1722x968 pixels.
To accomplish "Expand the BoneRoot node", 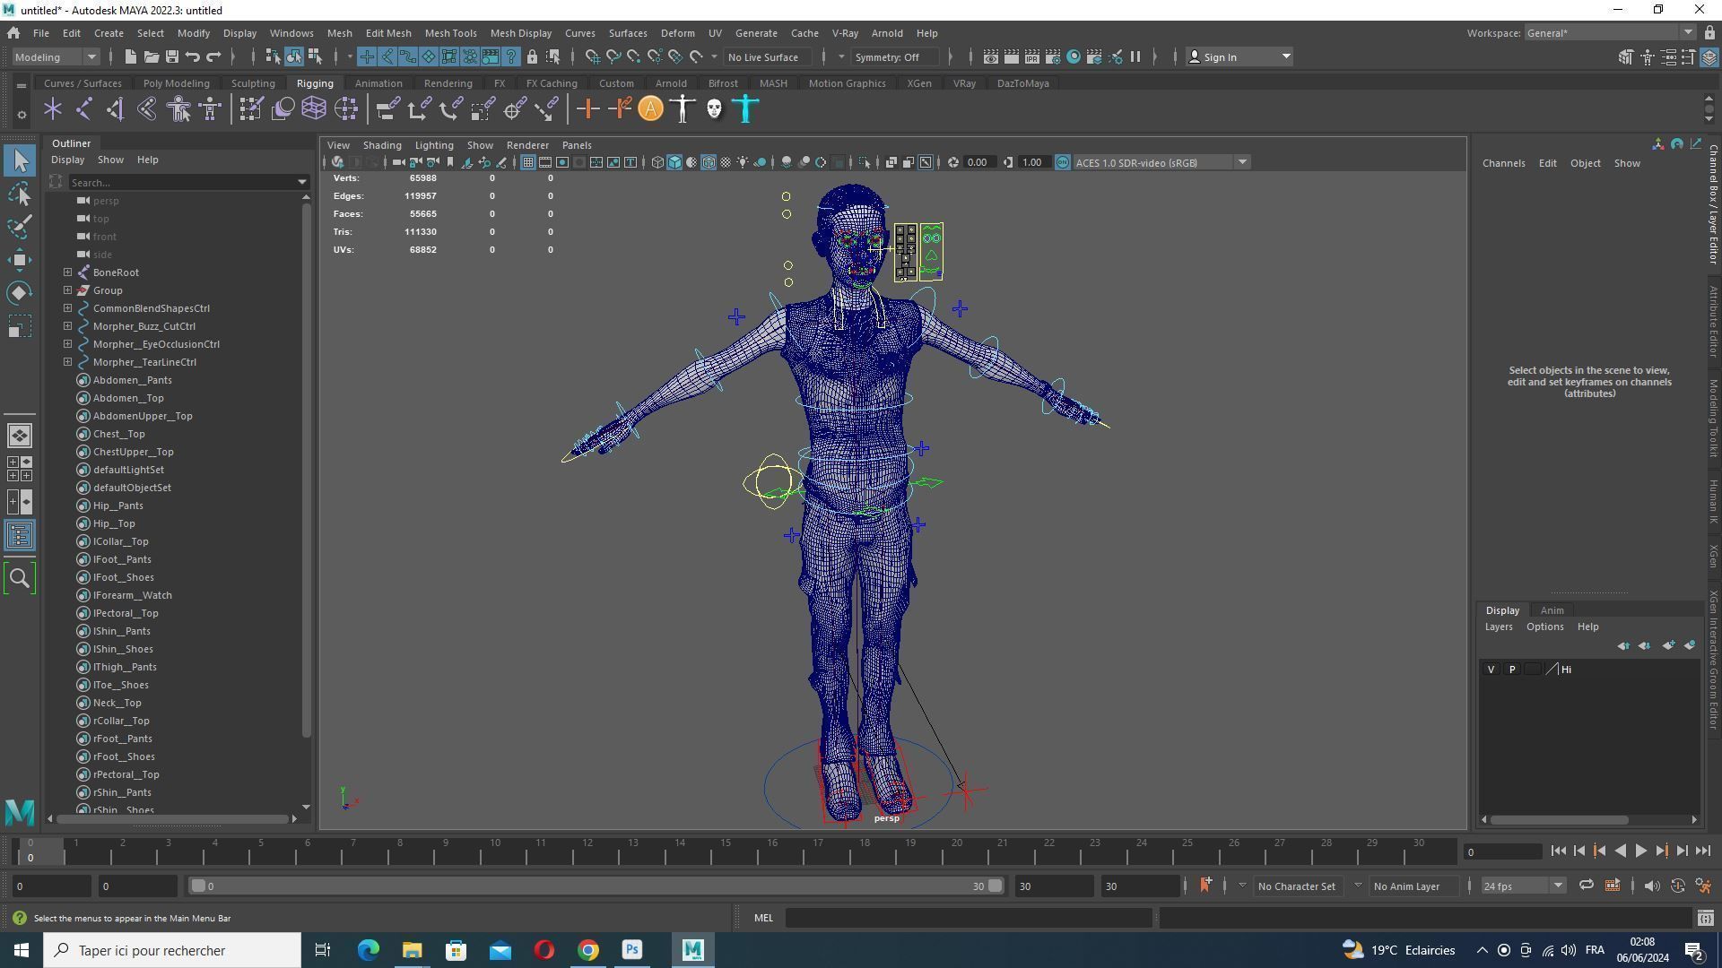I will tap(68, 272).
